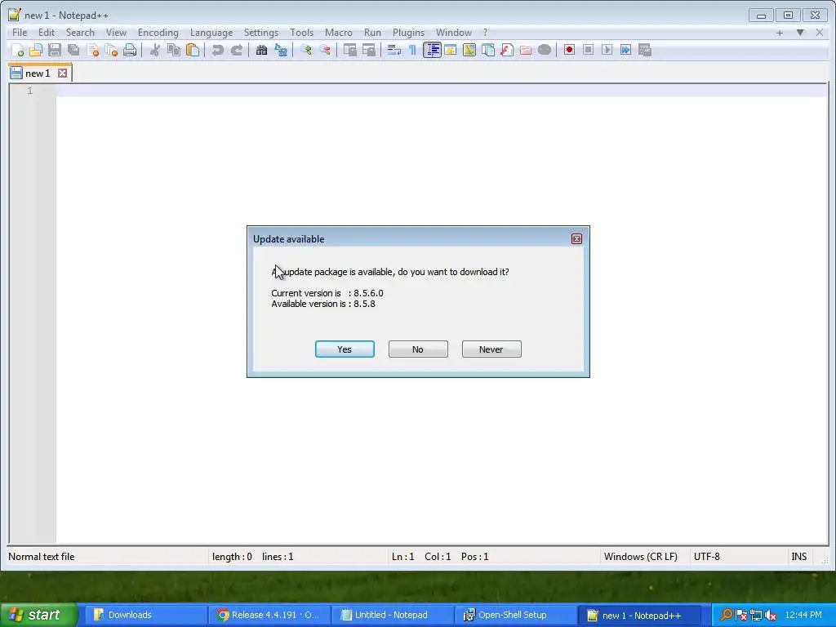Open the Run menu

pyautogui.click(x=372, y=33)
